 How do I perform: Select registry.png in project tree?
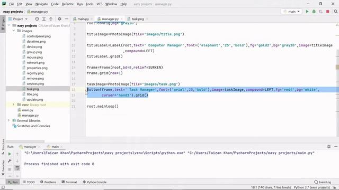point(35,73)
